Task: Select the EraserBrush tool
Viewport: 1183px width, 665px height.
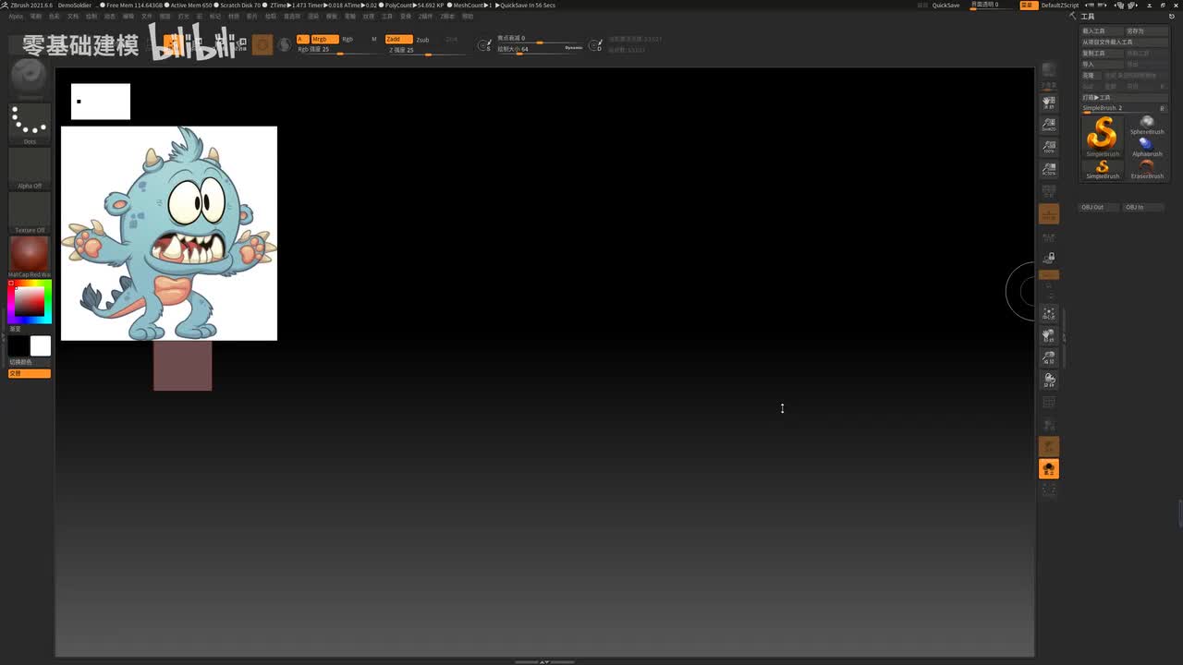Action: tap(1147, 169)
